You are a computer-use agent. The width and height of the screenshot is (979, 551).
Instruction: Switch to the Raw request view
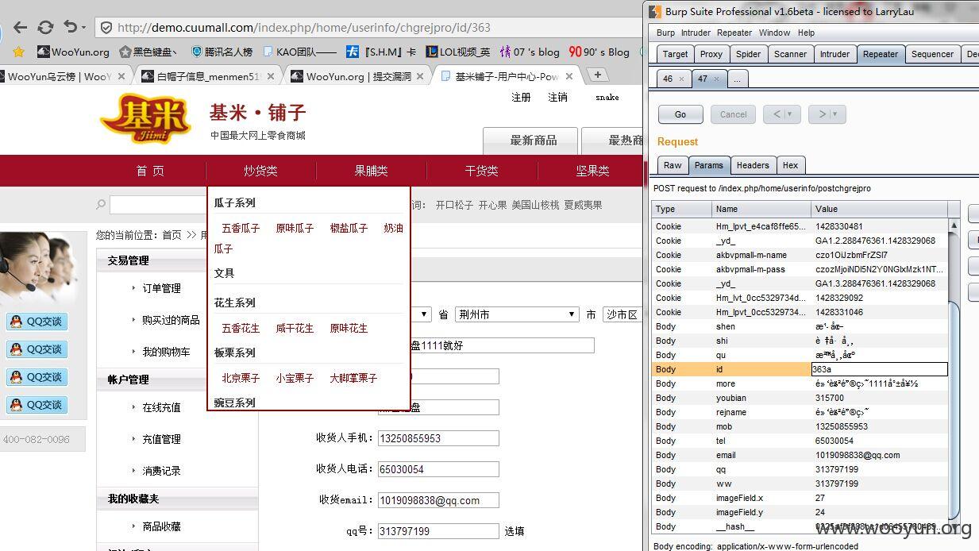pyautogui.click(x=673, y=165)
